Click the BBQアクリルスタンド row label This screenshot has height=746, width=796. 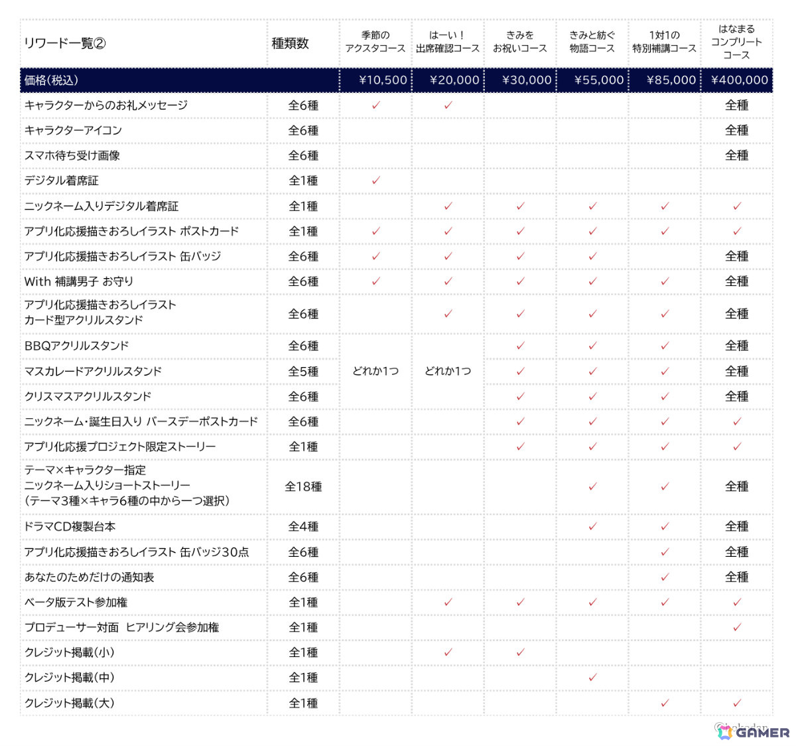coord(76,346)
